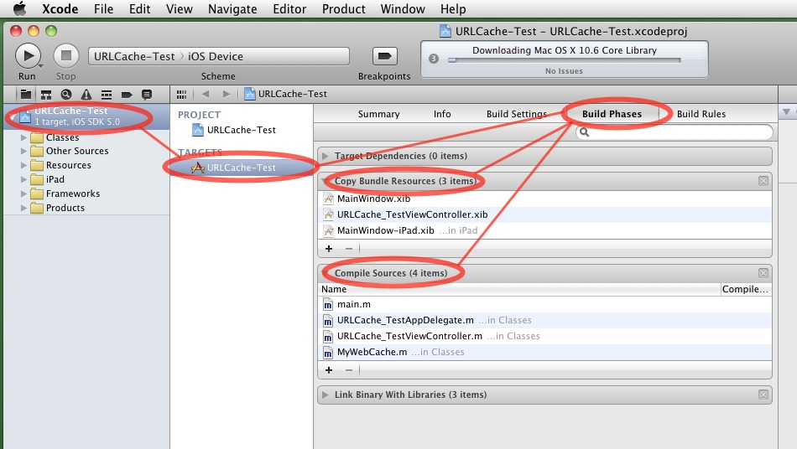Expand the Resources folder

23,165
